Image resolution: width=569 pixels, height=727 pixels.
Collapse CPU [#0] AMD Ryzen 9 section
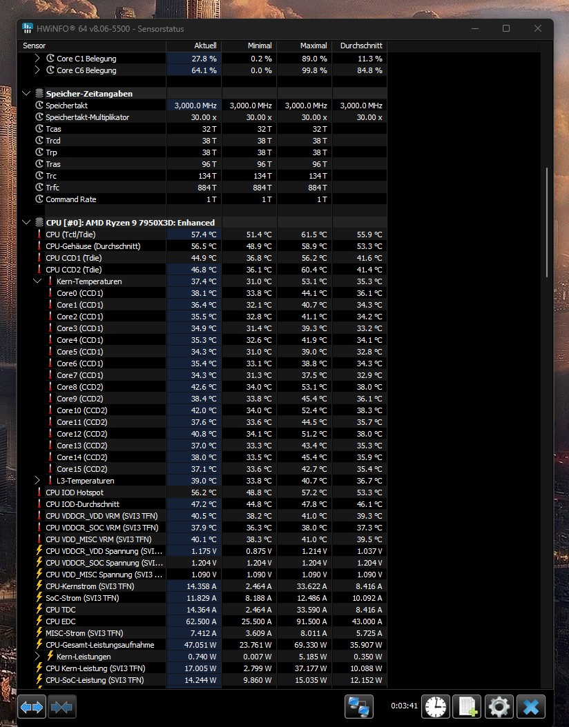point(26,223)
